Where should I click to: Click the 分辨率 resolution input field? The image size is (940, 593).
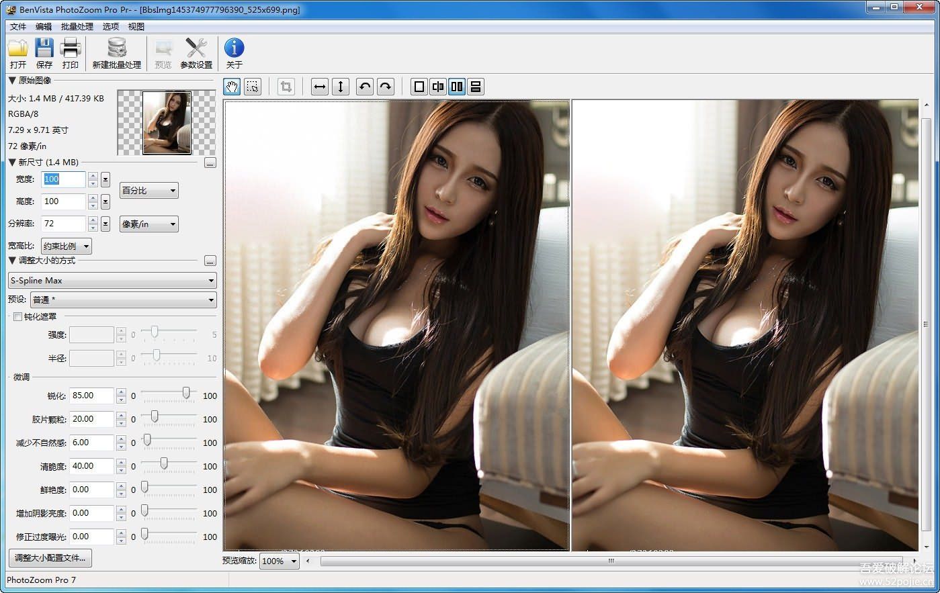coord(64,224)
